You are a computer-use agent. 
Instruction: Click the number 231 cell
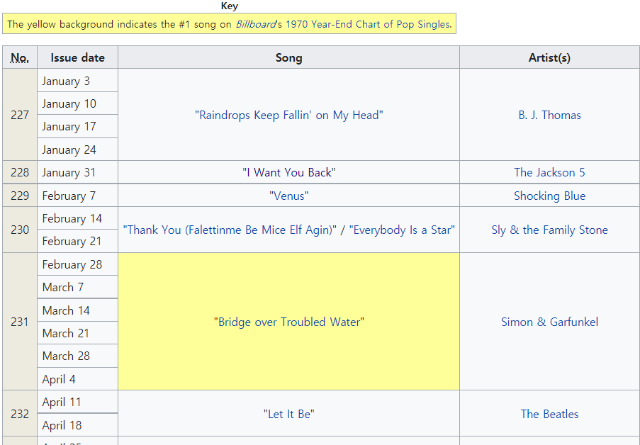[x=20, y=322]
